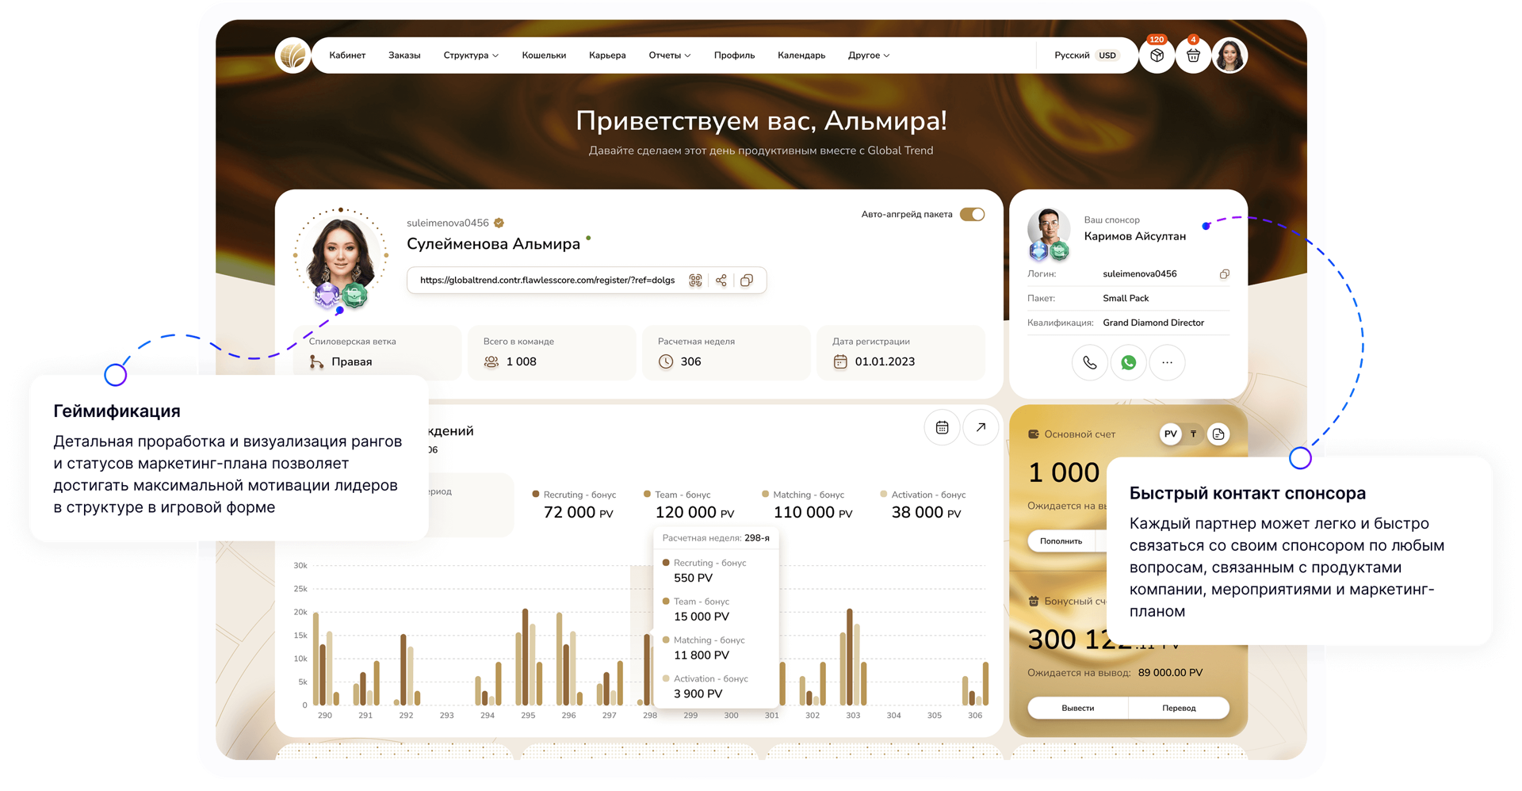Click the Перевод button

coord(1179,708)
